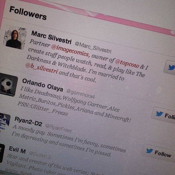Click the Twitter bird icon beside Marc Silvestri
The image size is (175, 175).
(x=172, y=67)
